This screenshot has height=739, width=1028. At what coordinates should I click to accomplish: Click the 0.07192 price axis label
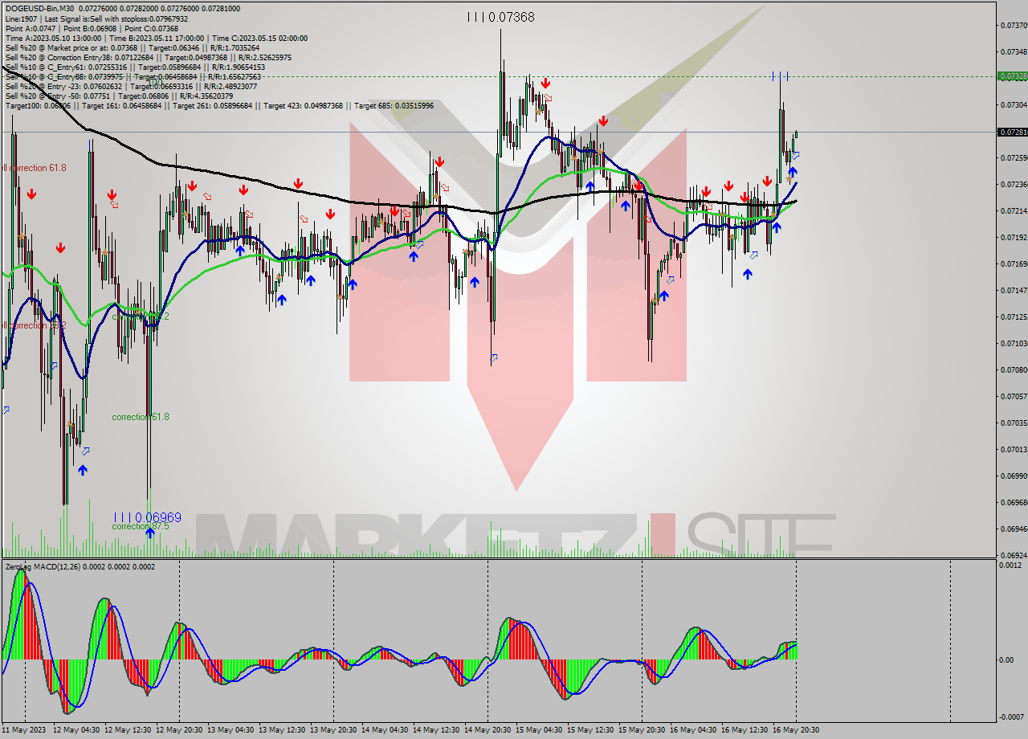tap(1013, 238)
